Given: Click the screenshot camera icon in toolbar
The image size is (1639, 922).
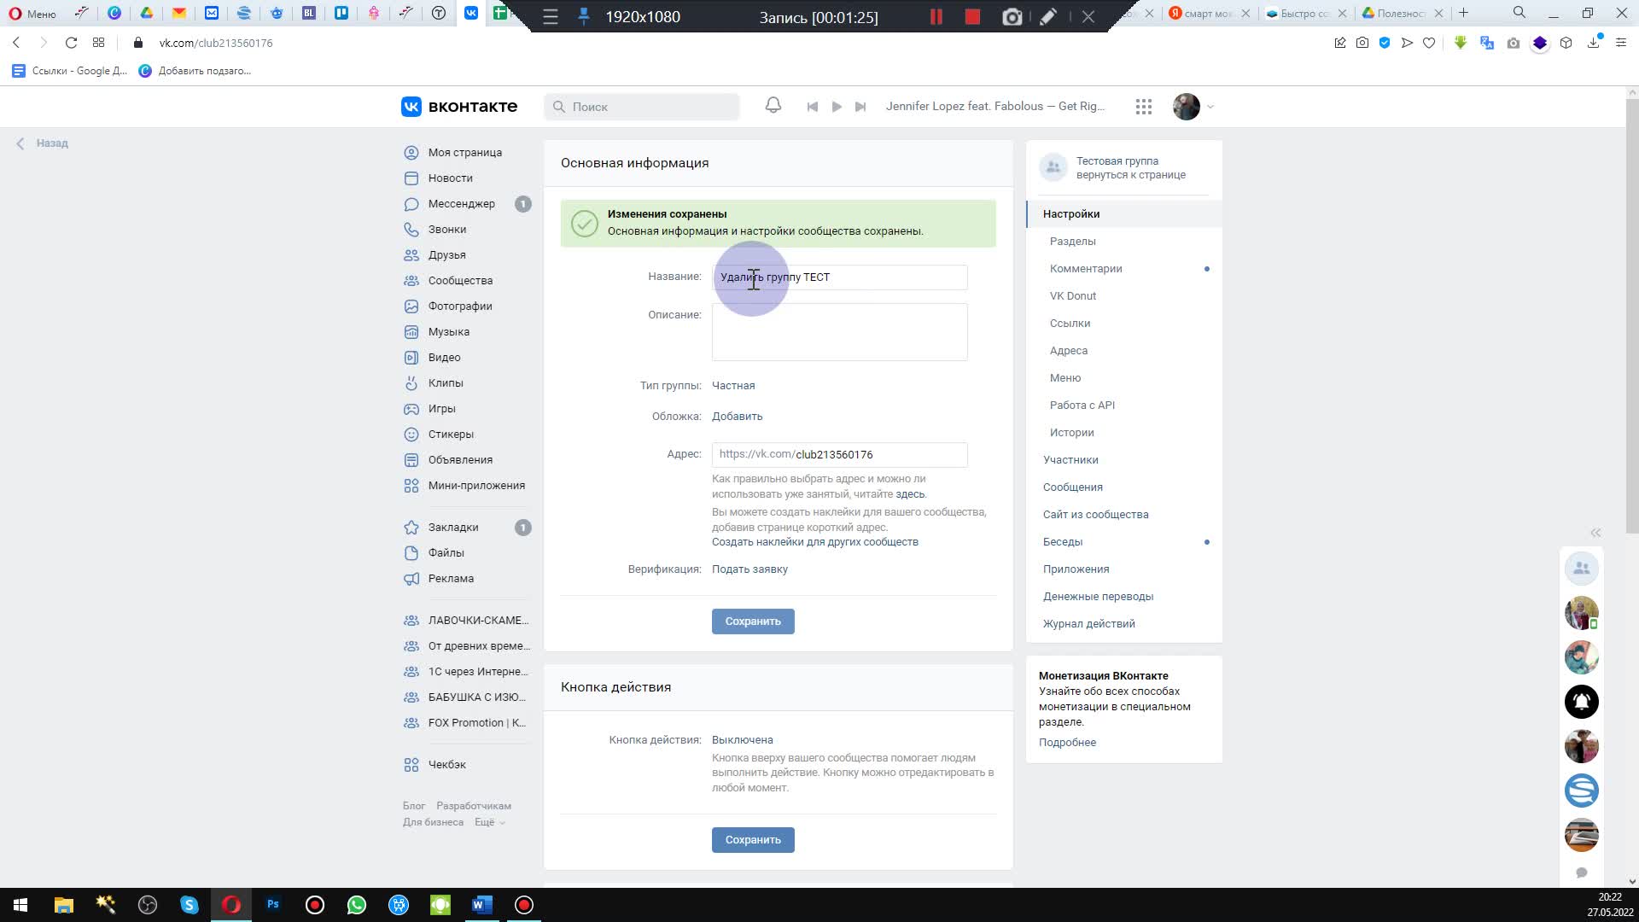Looking at the screenshot, I should pos(1012,17).
